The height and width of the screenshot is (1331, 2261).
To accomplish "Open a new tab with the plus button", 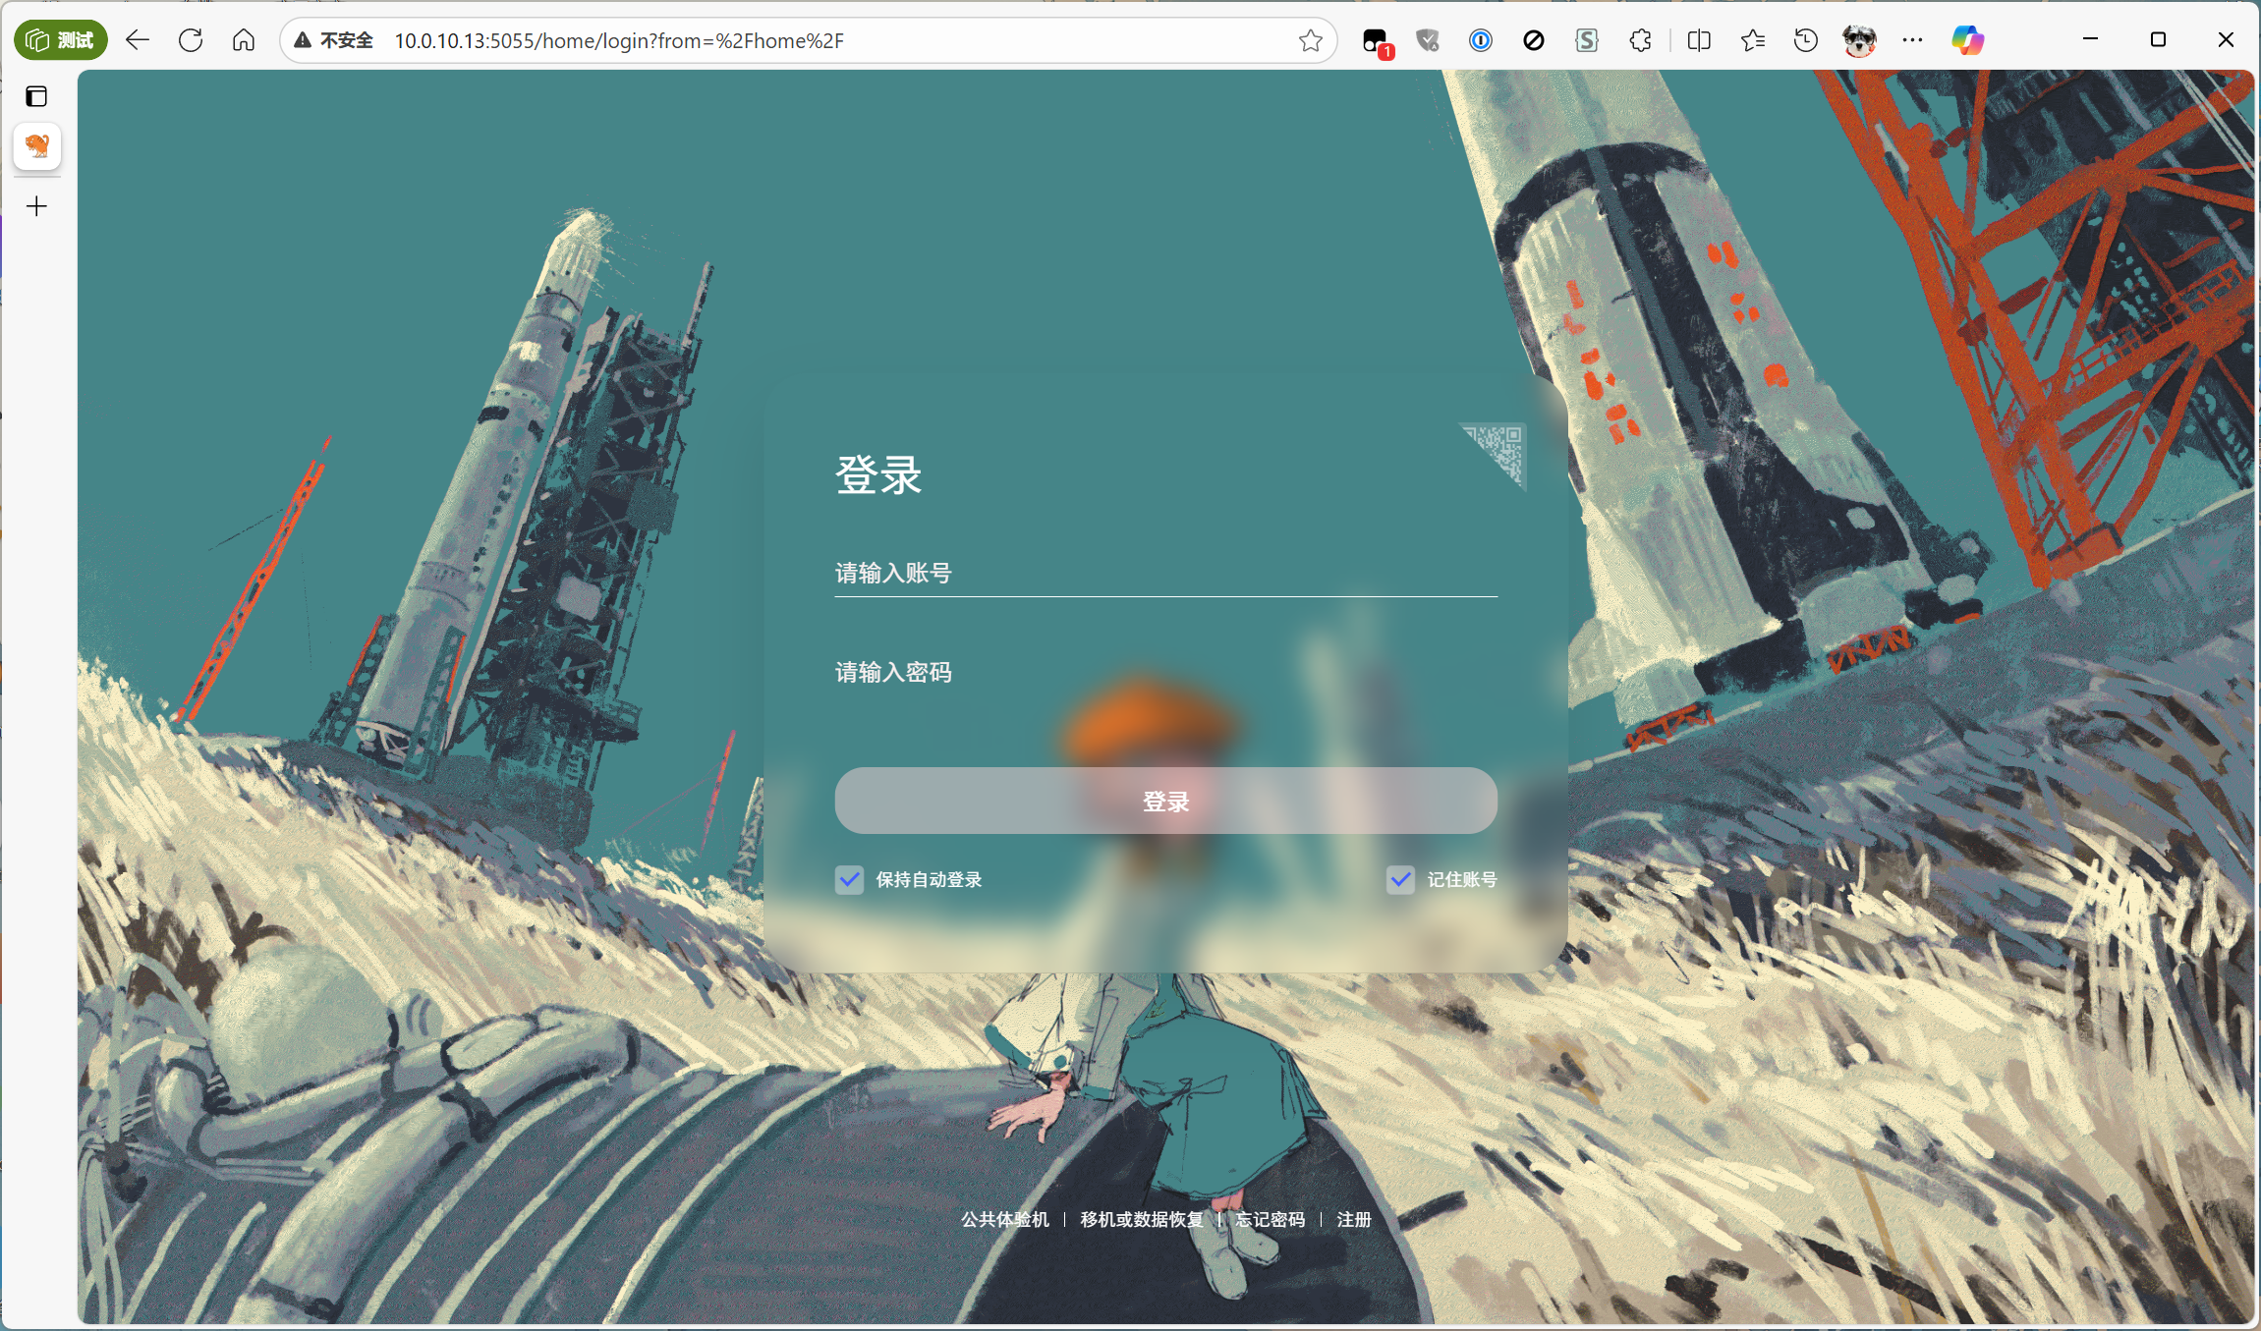I will [36, 205].
